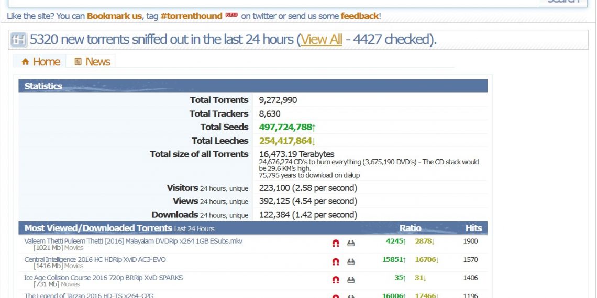Click the leech count 16706

[427, 260]
